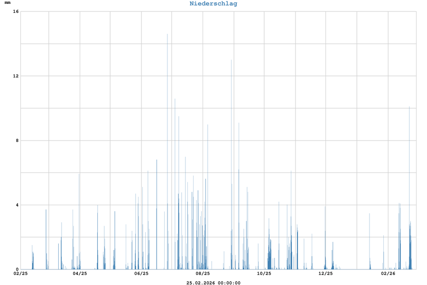The height and width of the screenshot is (285, 427).
Task: Click the 8 label on y-axis
Action: pyautogui.click(x=17, y=141)
